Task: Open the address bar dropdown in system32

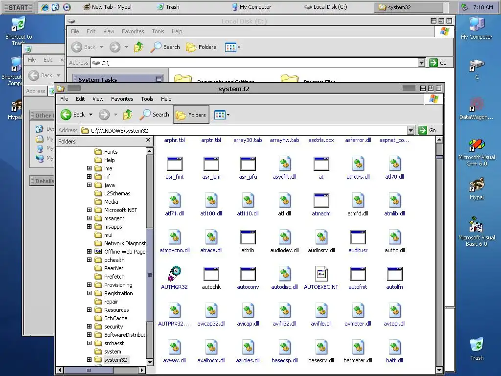Action: pyautogui.click(x=410, y=130)
